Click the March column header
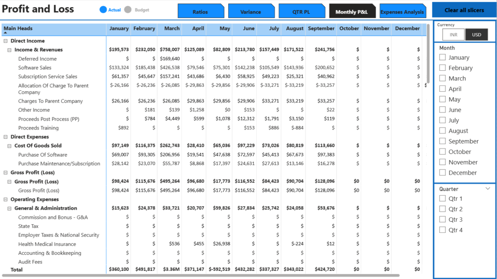This screenshot has height=279, width=497. point(171,29)
